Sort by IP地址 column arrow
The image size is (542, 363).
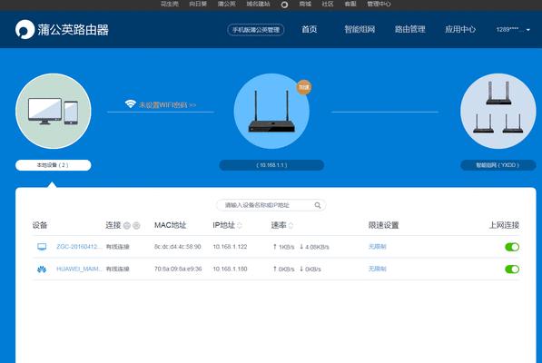pyautogui.click(x=240, y=226)
